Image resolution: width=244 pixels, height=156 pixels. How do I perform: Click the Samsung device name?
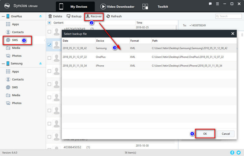tap(16, 63)
